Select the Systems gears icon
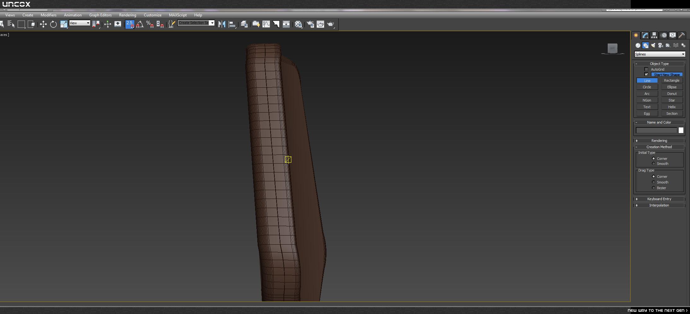This screenshot has height=314, width=690. pyautogui.click(x=683, y=45)
